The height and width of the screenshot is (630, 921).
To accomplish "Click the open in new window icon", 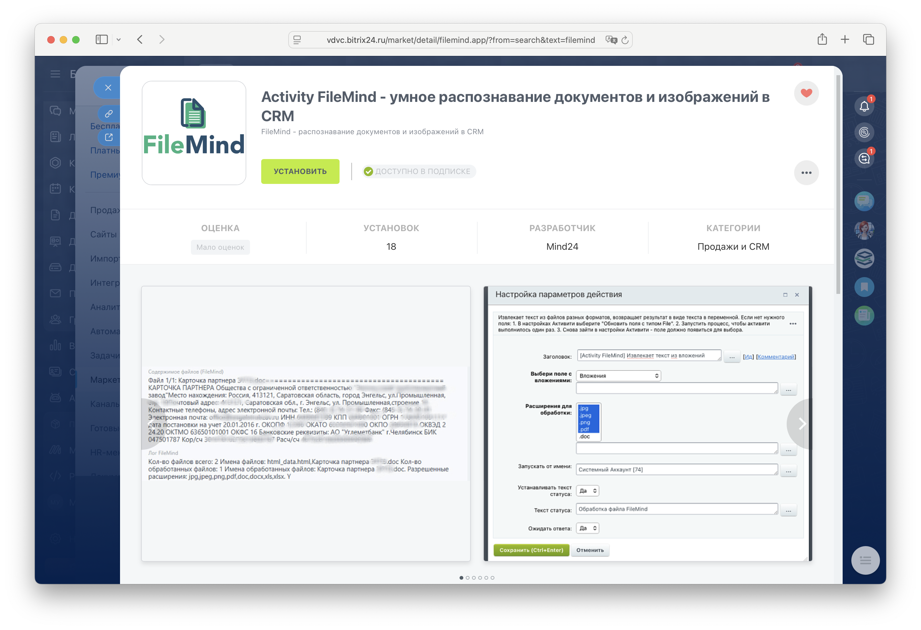I will point(109,137).
